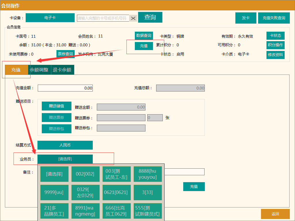Select the 充值 tab
The width and height of the screenshot is (295, 221).
(x=17, y=70)
